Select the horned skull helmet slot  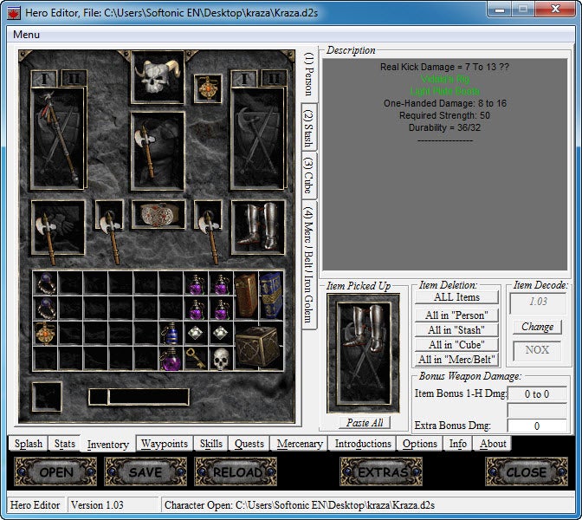click(158, 77)
